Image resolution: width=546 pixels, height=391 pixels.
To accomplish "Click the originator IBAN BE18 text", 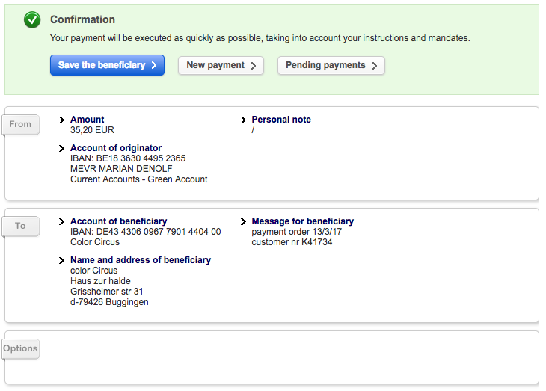I will (x=128, y=158).
